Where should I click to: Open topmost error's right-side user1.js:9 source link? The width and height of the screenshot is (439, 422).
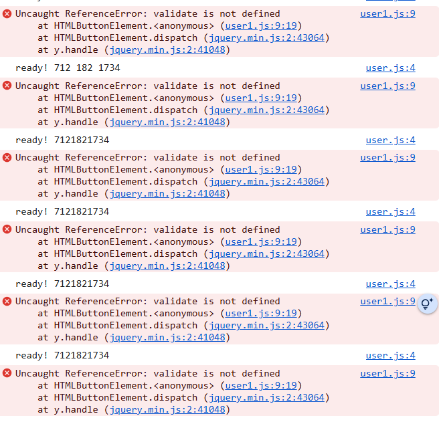387,13
